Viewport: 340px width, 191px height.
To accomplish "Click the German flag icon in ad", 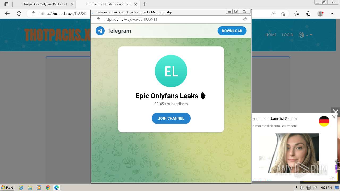I will [x=324, y=121].
